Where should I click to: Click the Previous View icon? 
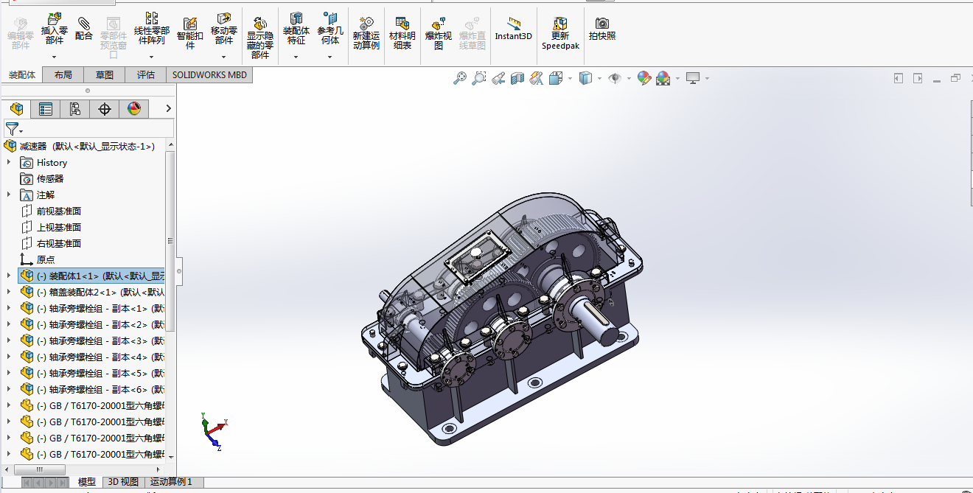[498, 77]
